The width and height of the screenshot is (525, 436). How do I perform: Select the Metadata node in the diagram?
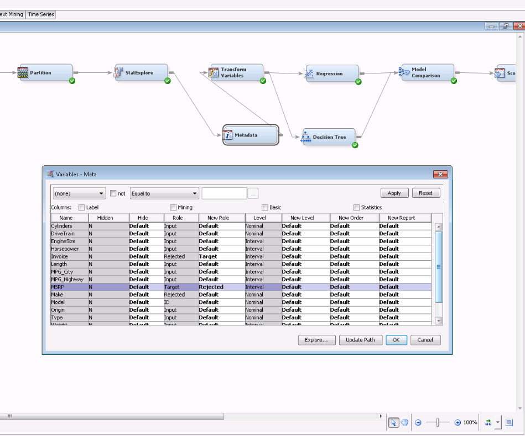tap(251, 134)
